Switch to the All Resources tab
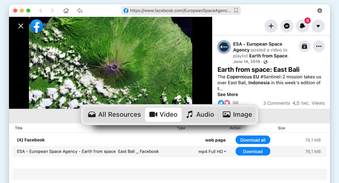The height and width of the screenshot is (183, 339). point(114,114)
